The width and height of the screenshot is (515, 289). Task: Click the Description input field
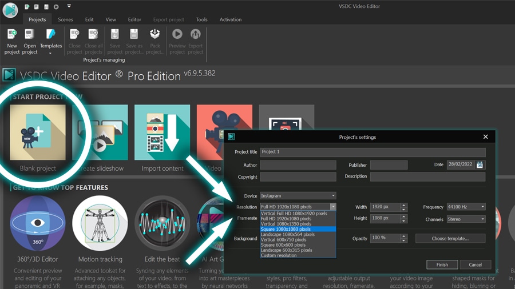[x=427, y=177]
